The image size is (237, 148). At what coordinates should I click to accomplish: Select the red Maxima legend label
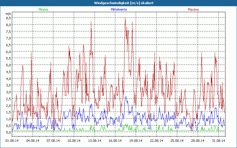193,9
